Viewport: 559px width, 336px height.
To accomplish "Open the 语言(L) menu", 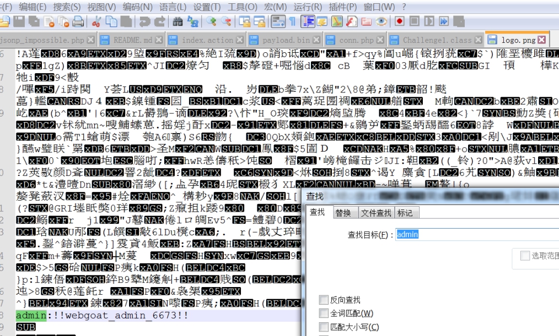I will click(173, 7).
